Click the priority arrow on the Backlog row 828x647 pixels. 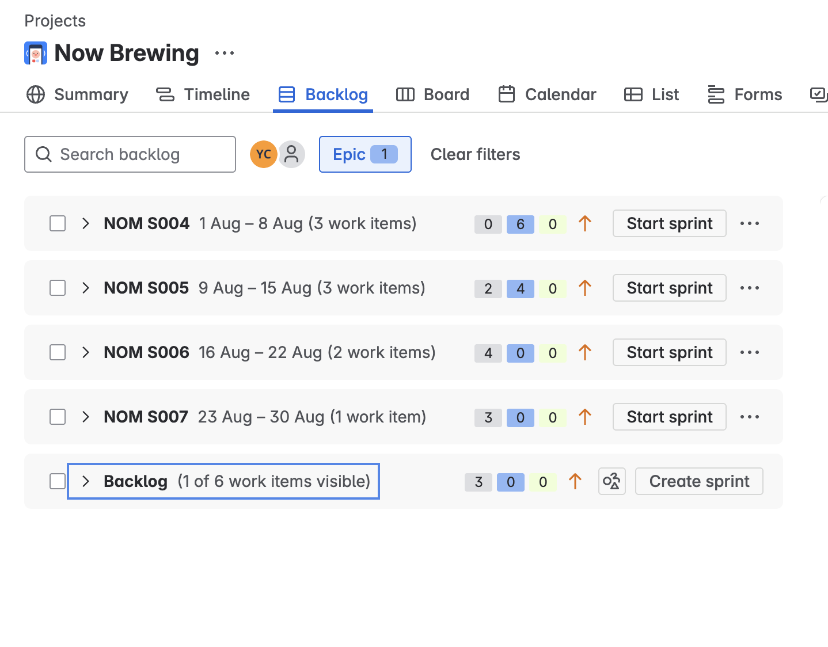pos(575,481)
